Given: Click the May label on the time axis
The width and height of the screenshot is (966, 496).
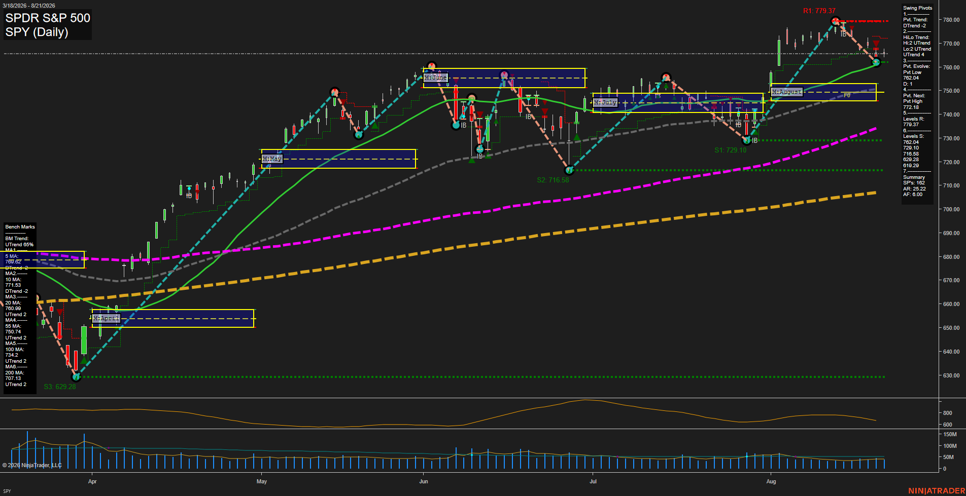Looking at the screenshot, I should [x=261, y=481].
